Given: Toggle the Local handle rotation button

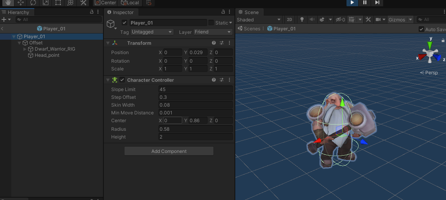Looking at the screenshot, I should pos(130,3).
